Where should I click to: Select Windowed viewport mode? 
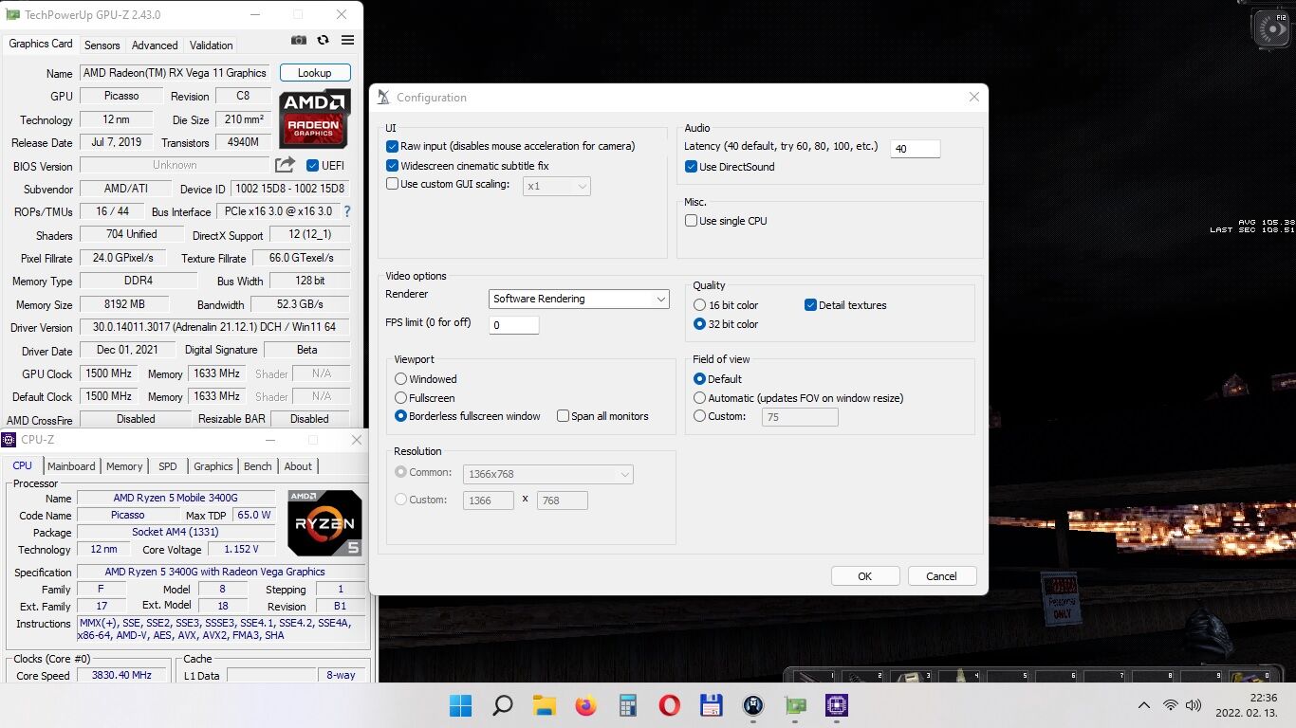[400, 379]
